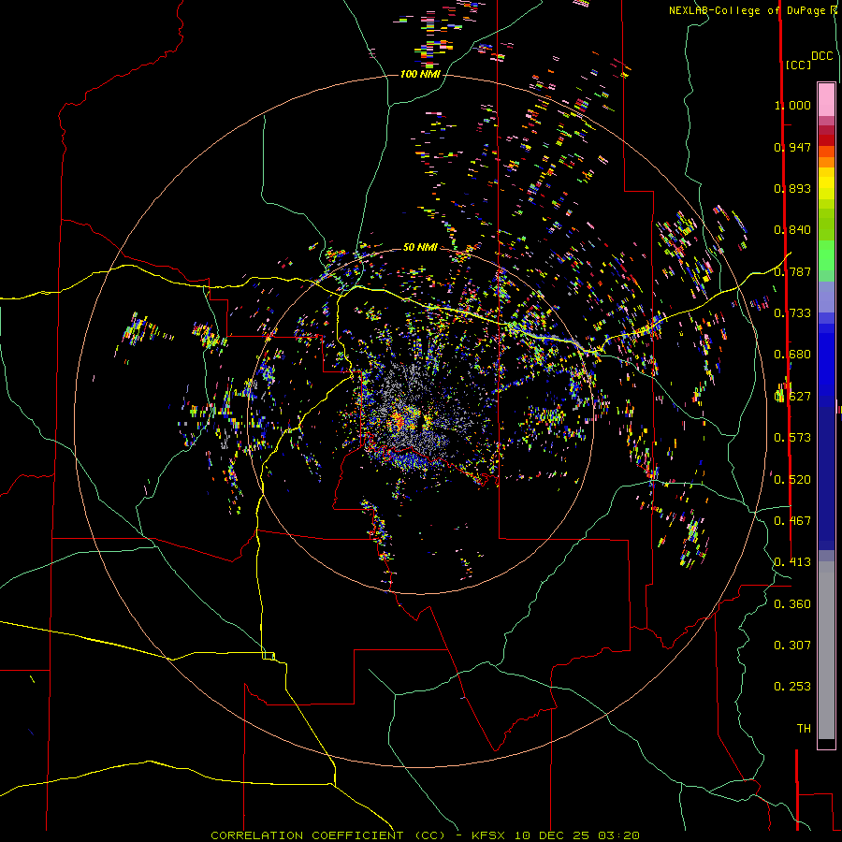Screen dimensions: 842x842
Task: Click the 0.787 scale value
Action: [792, 271]
